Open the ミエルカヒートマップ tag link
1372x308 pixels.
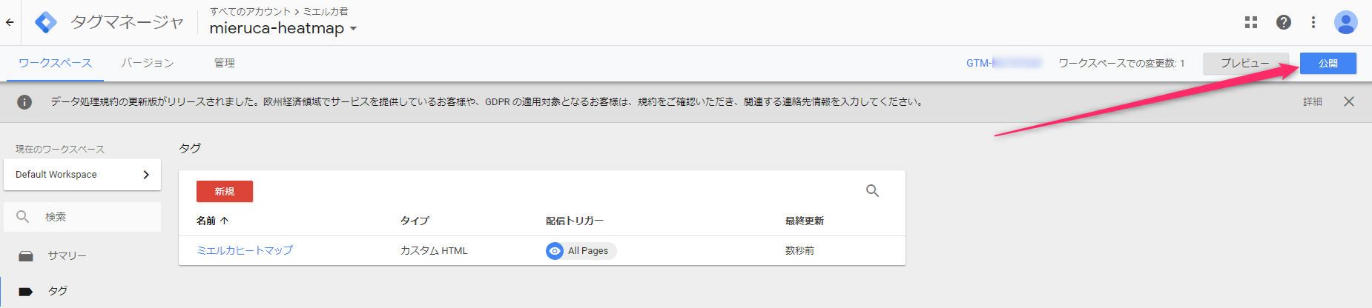(x=245, y=251)
